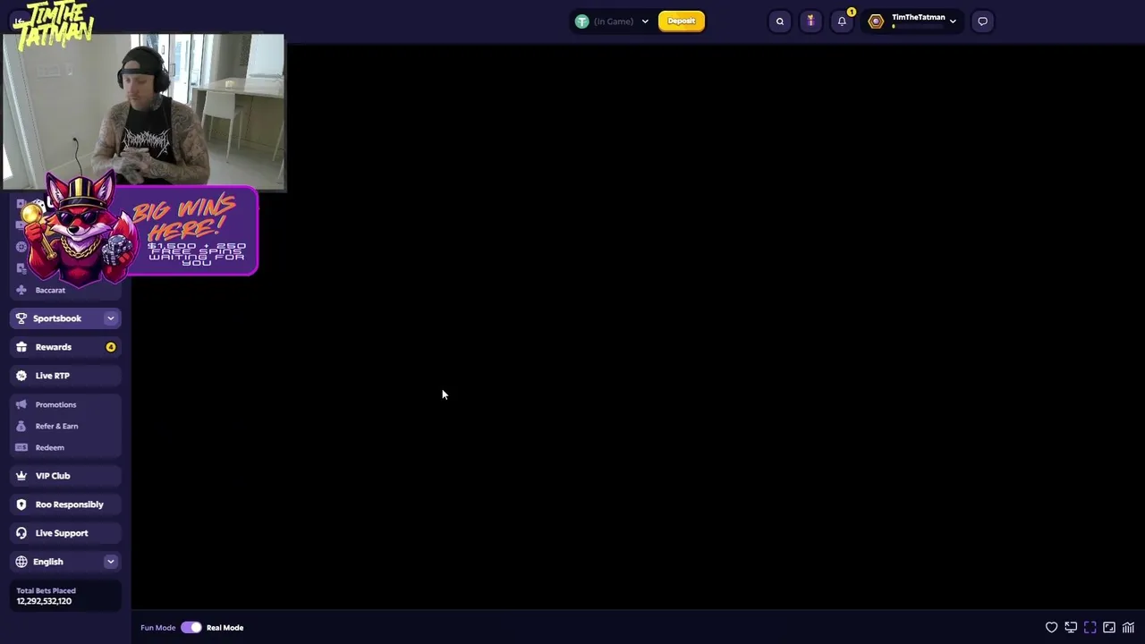Viewport: 1145px width, 644px height.
Task: Click the Sportsbook trophy icon
Action: coord(21,318)
